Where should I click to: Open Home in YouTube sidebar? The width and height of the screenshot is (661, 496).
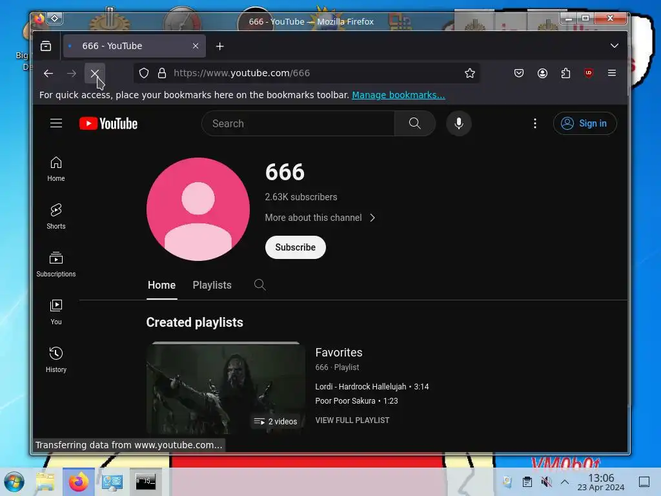tap(56, 169)
